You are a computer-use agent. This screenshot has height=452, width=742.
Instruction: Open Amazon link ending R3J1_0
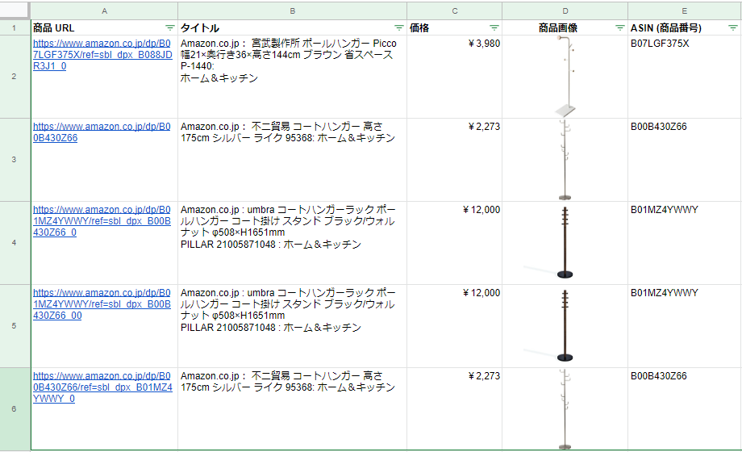102,55
